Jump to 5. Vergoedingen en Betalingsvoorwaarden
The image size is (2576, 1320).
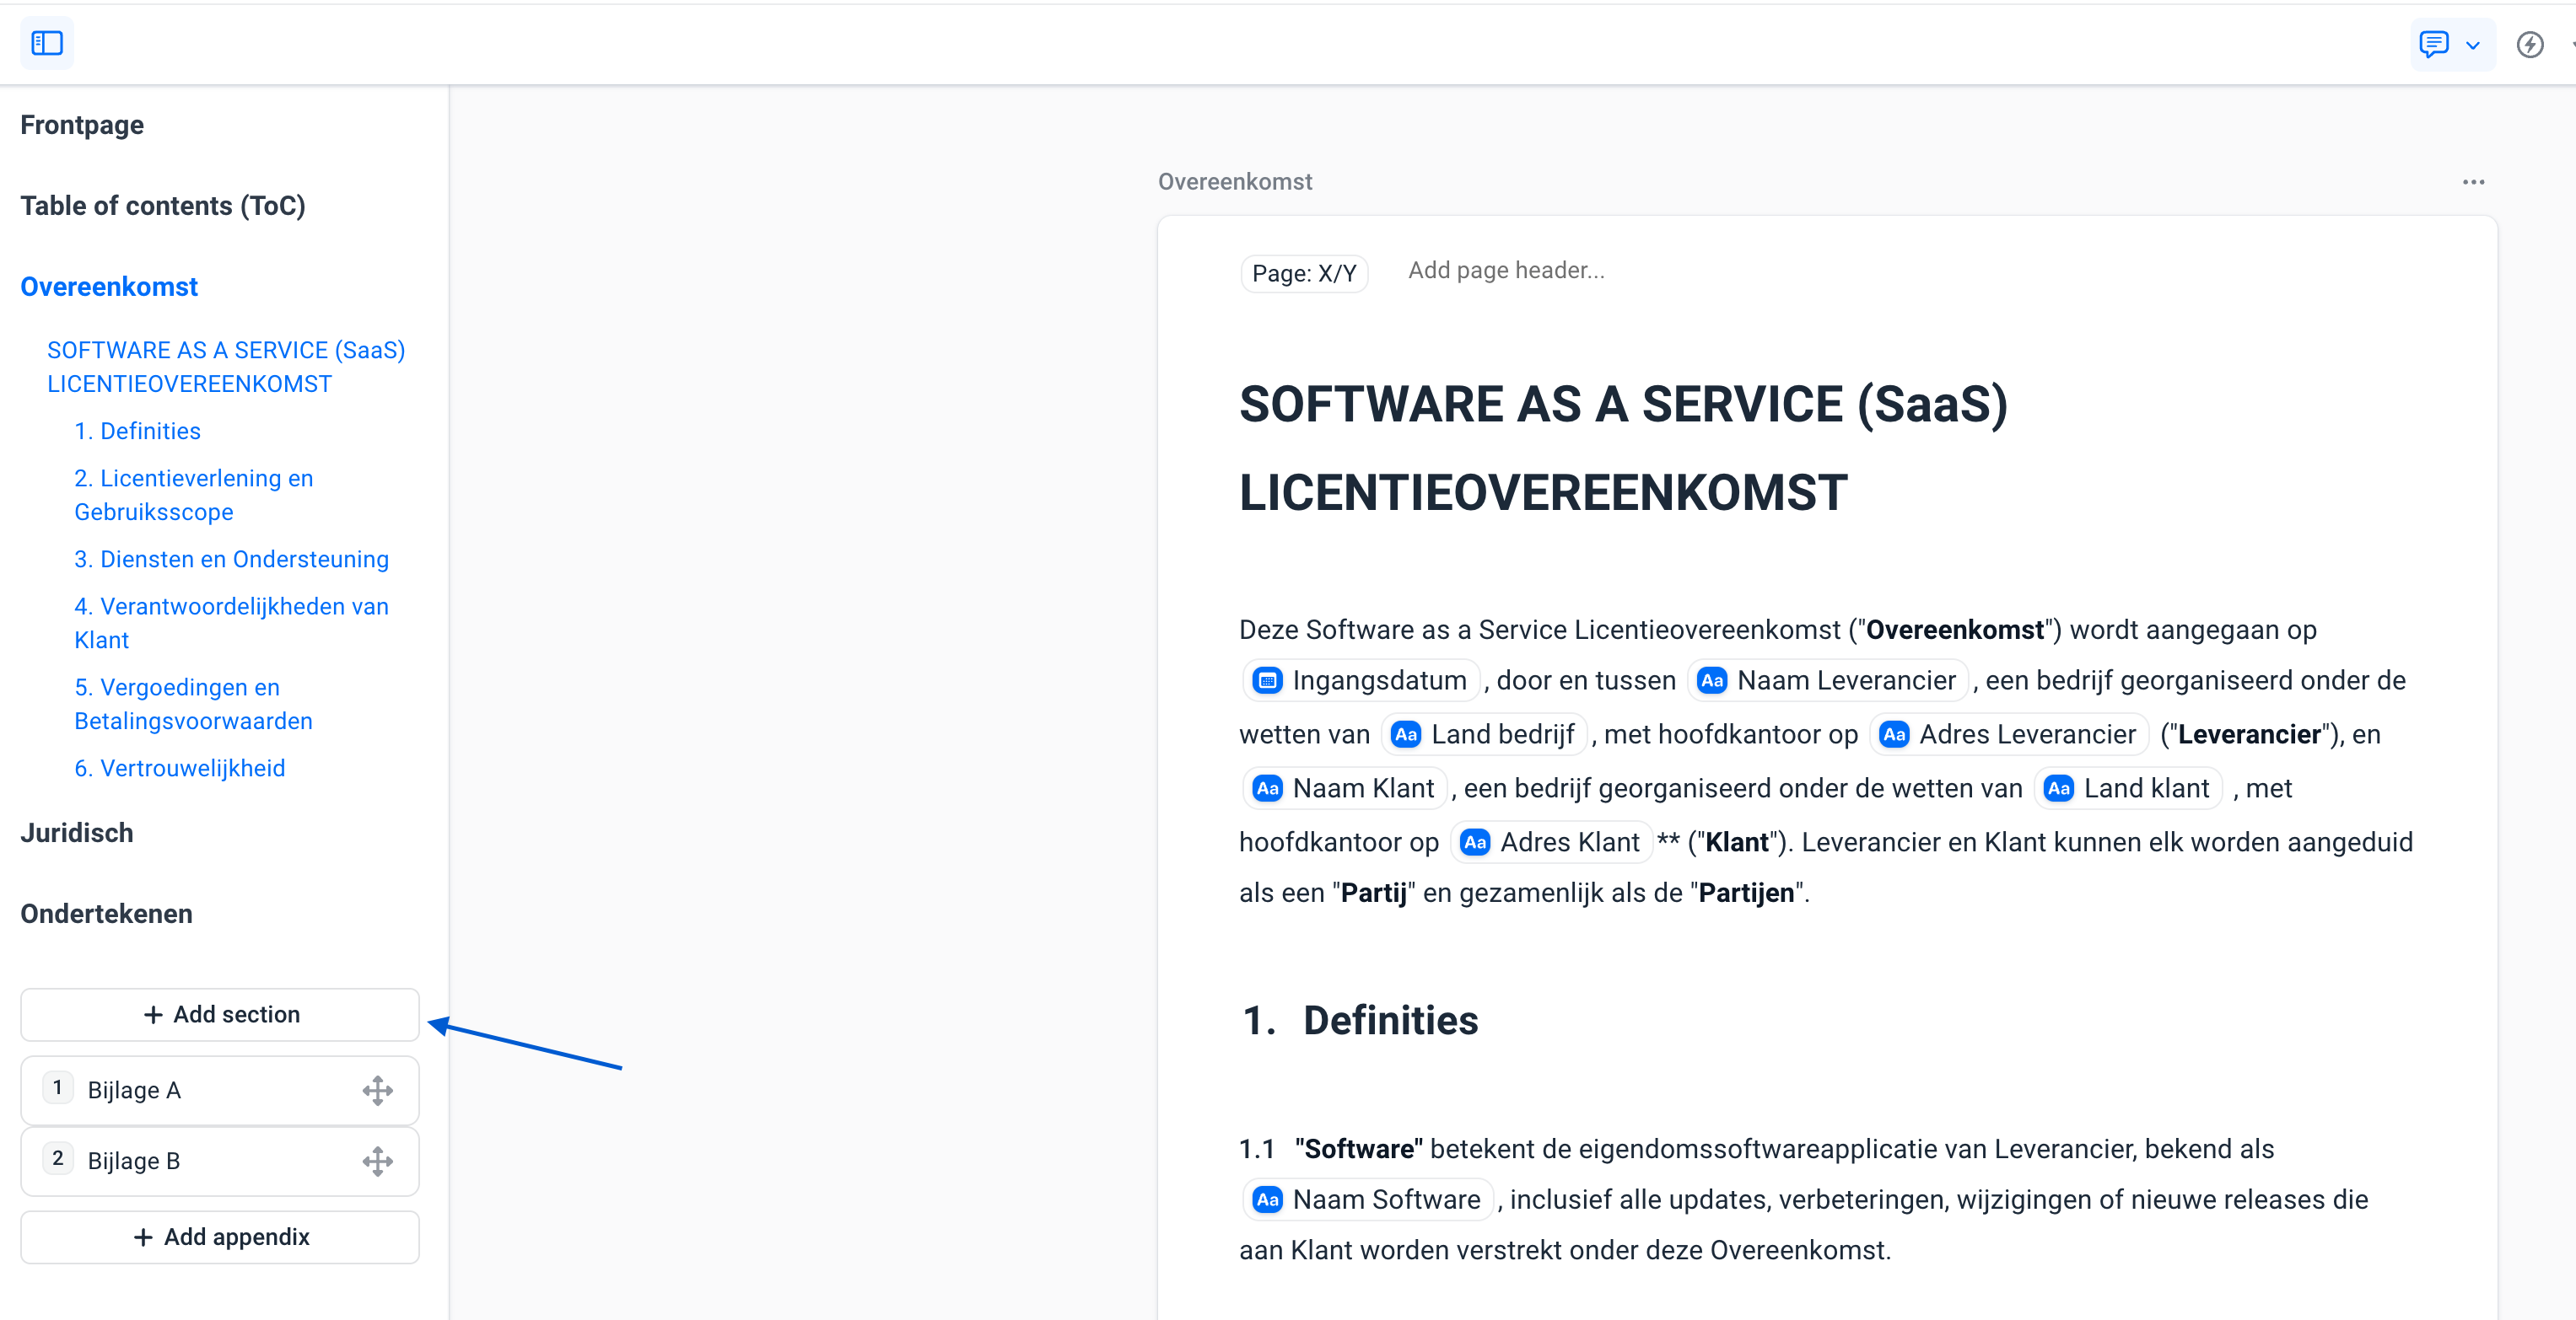(193, 704)
